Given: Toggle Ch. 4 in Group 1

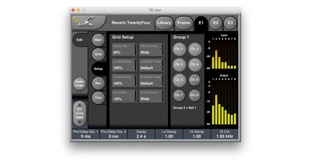Looking at the screenshot, I should click(195, 64).
